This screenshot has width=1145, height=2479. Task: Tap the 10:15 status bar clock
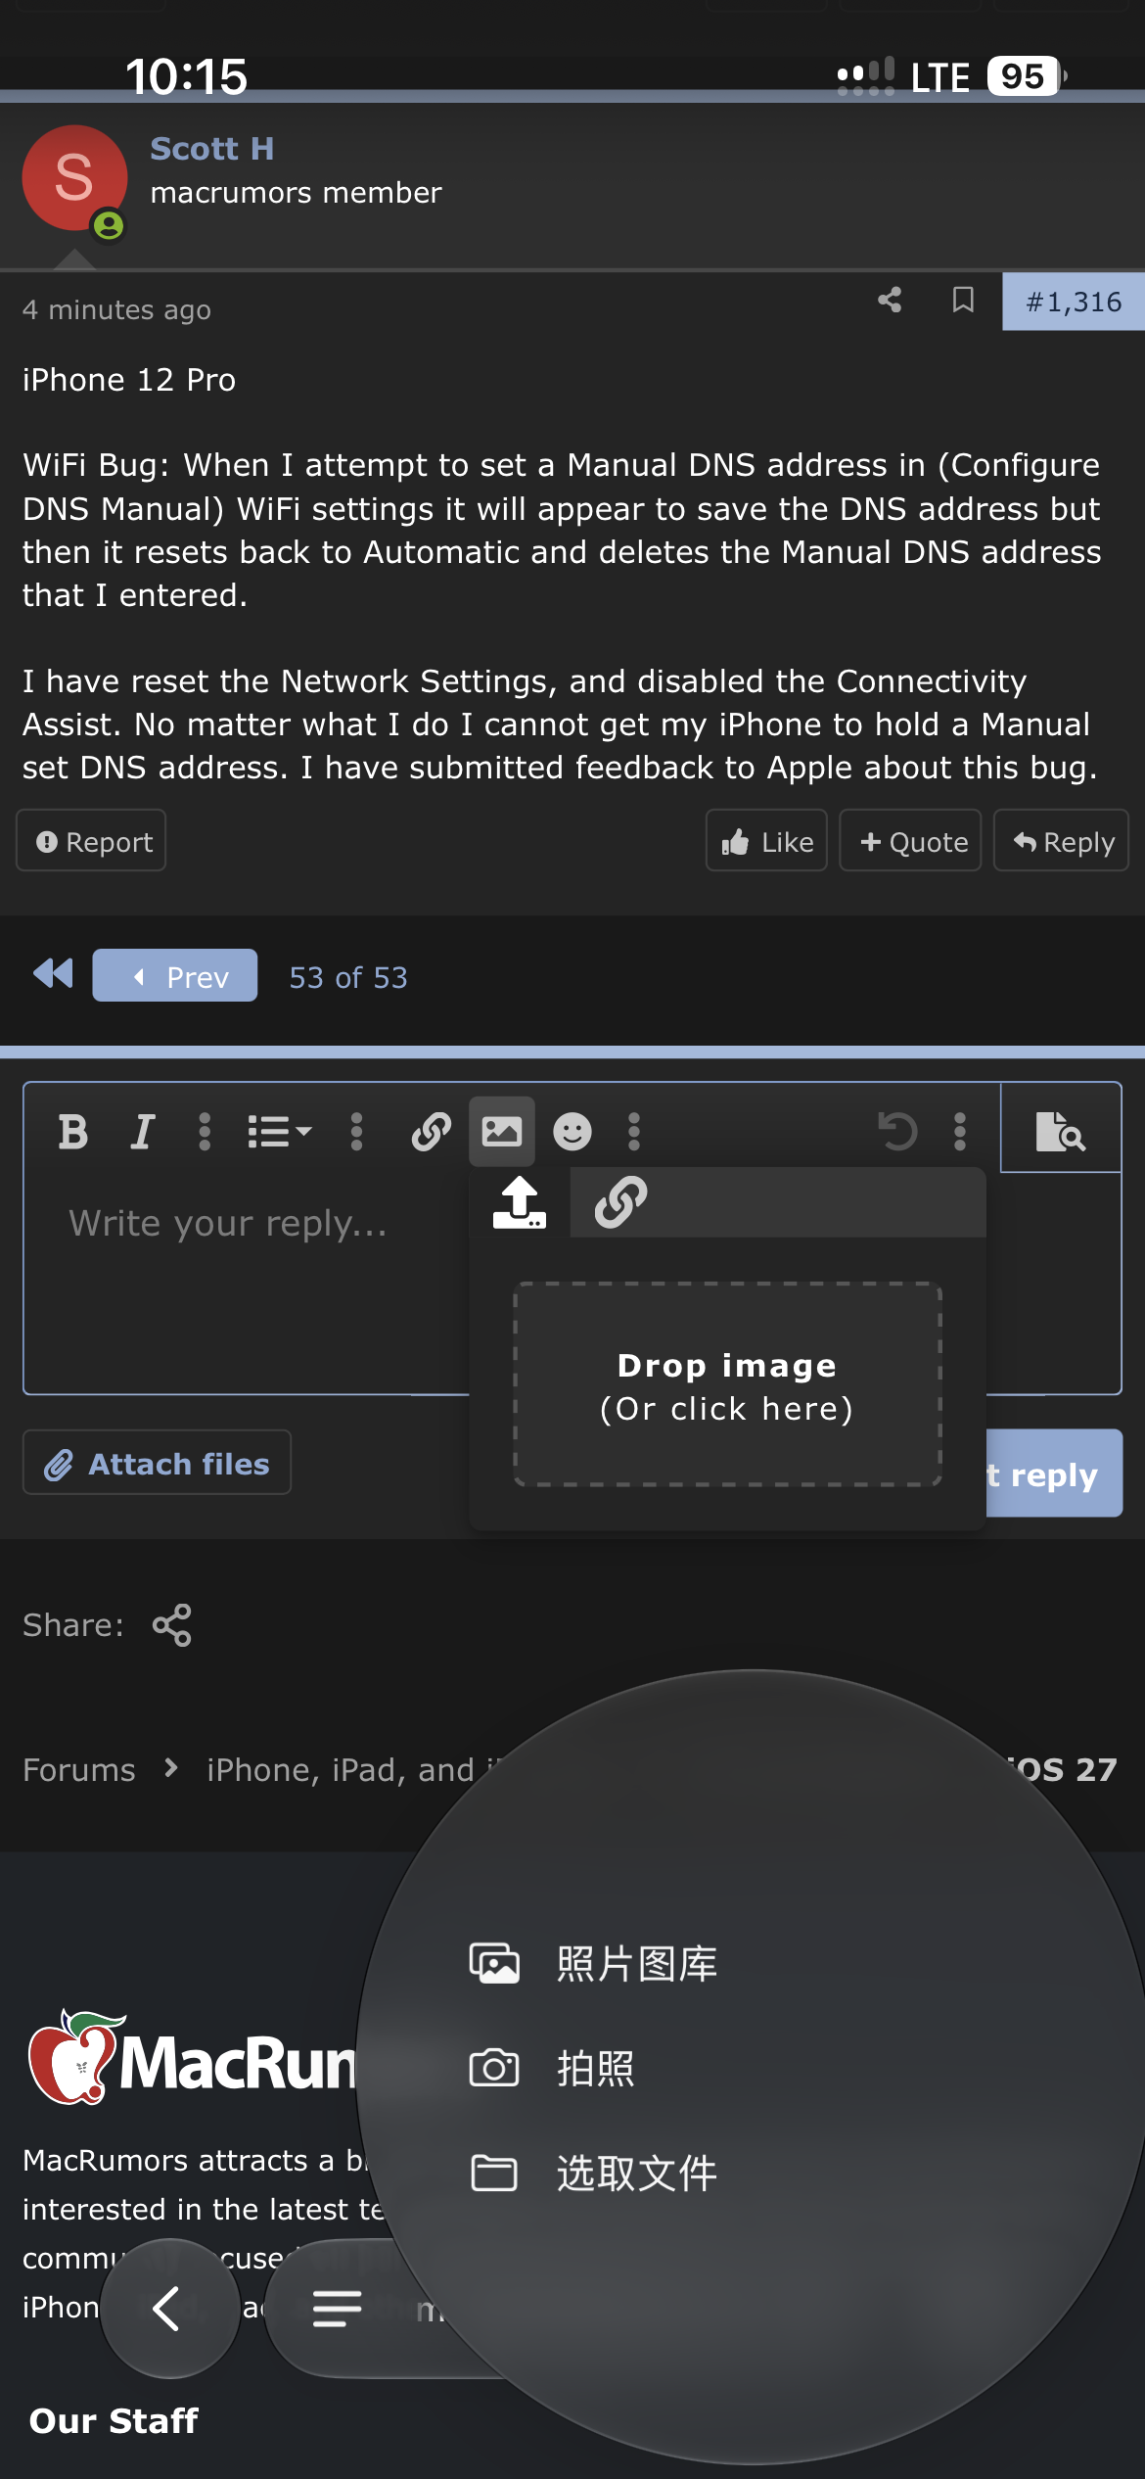[186, 76]
